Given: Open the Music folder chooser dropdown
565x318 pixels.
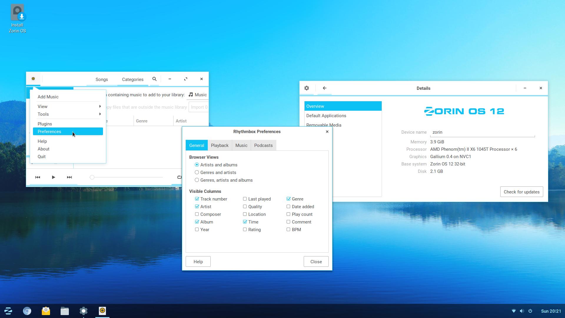Looking at the screenshot, I should coord(198,95).
